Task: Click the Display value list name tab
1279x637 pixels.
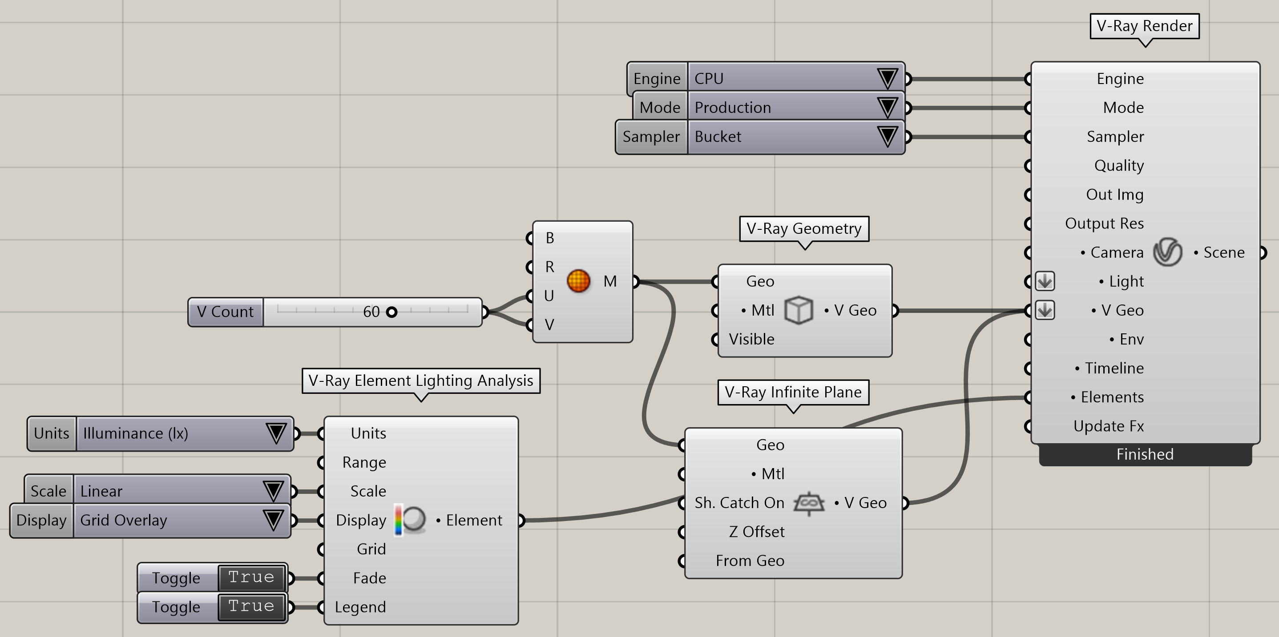Action: click(41, 520)
